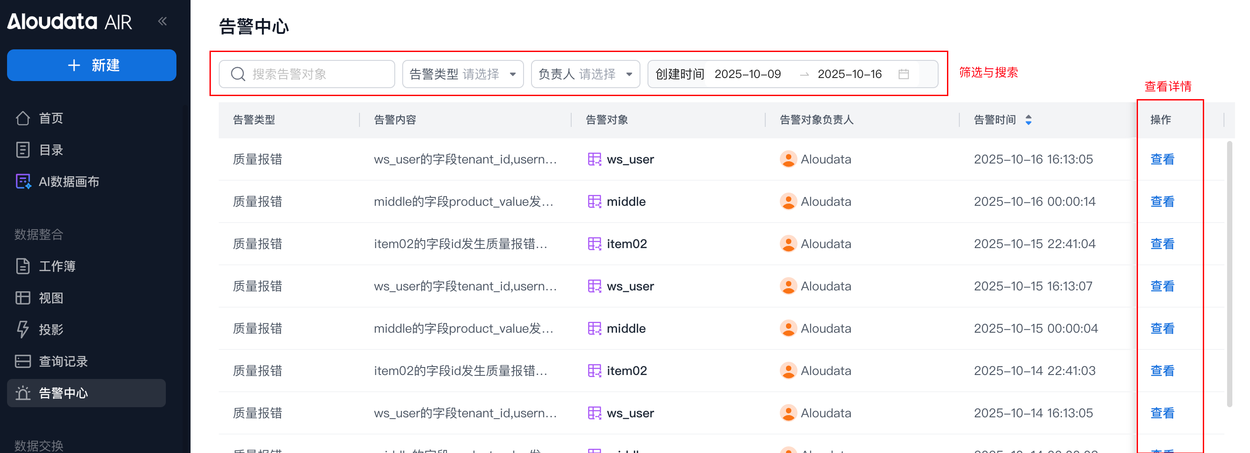Click the blue 新建 button
Viewport: 1250px width, 453px height.
coord(92,66)
